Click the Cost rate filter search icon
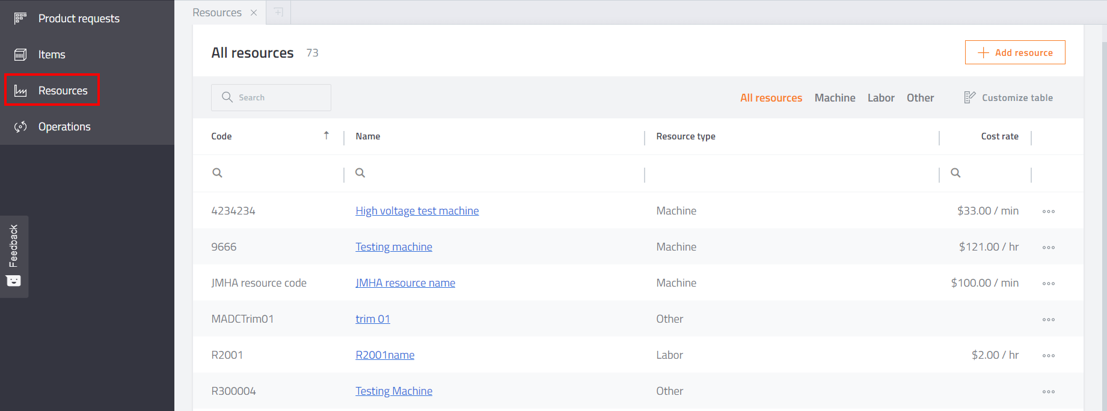The image size is (1107, 411). (955, 173)
